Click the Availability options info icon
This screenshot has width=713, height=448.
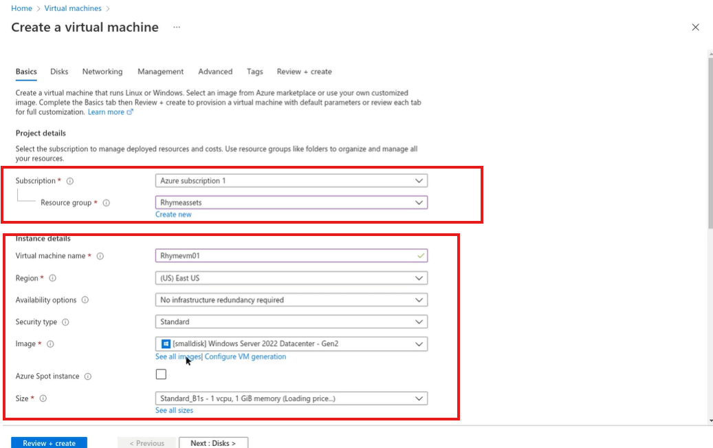tap(85, 300)
